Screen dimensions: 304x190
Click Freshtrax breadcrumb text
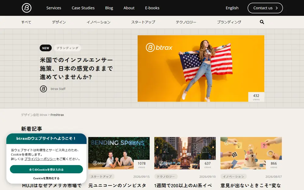tap(57, 115)
